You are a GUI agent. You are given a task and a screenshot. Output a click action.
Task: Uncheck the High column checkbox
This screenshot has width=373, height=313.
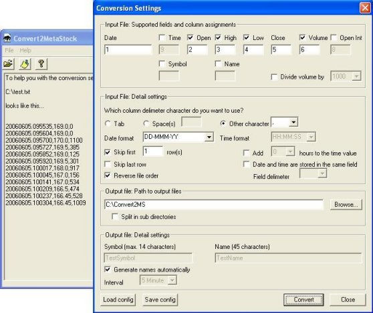(218, 37)
